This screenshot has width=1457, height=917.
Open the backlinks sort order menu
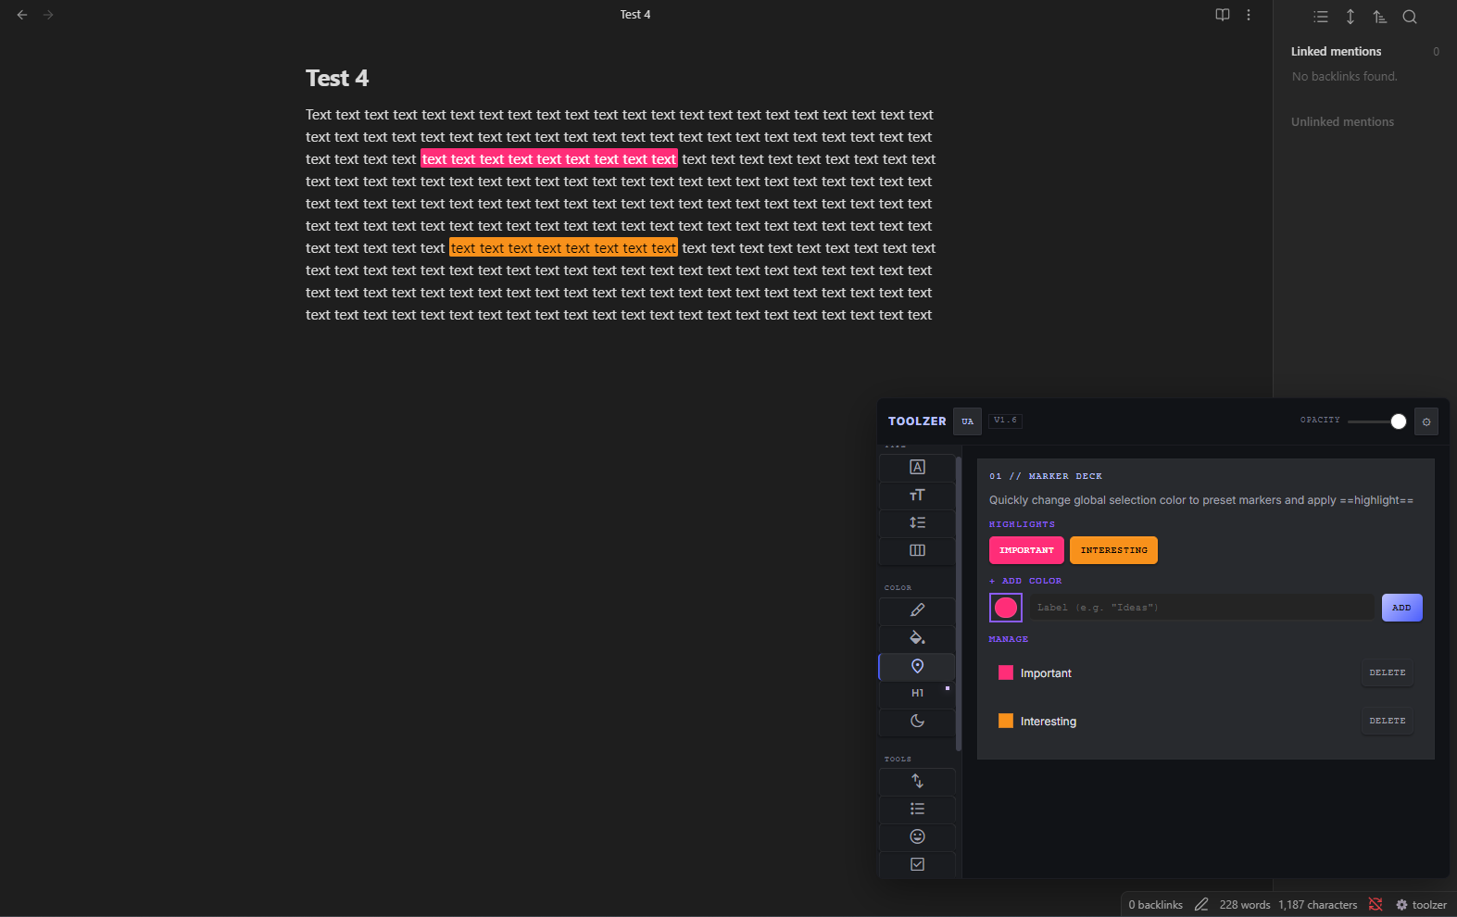pos(1380,17)
